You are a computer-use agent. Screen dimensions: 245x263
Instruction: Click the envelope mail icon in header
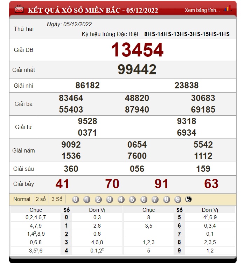[19, 9]
